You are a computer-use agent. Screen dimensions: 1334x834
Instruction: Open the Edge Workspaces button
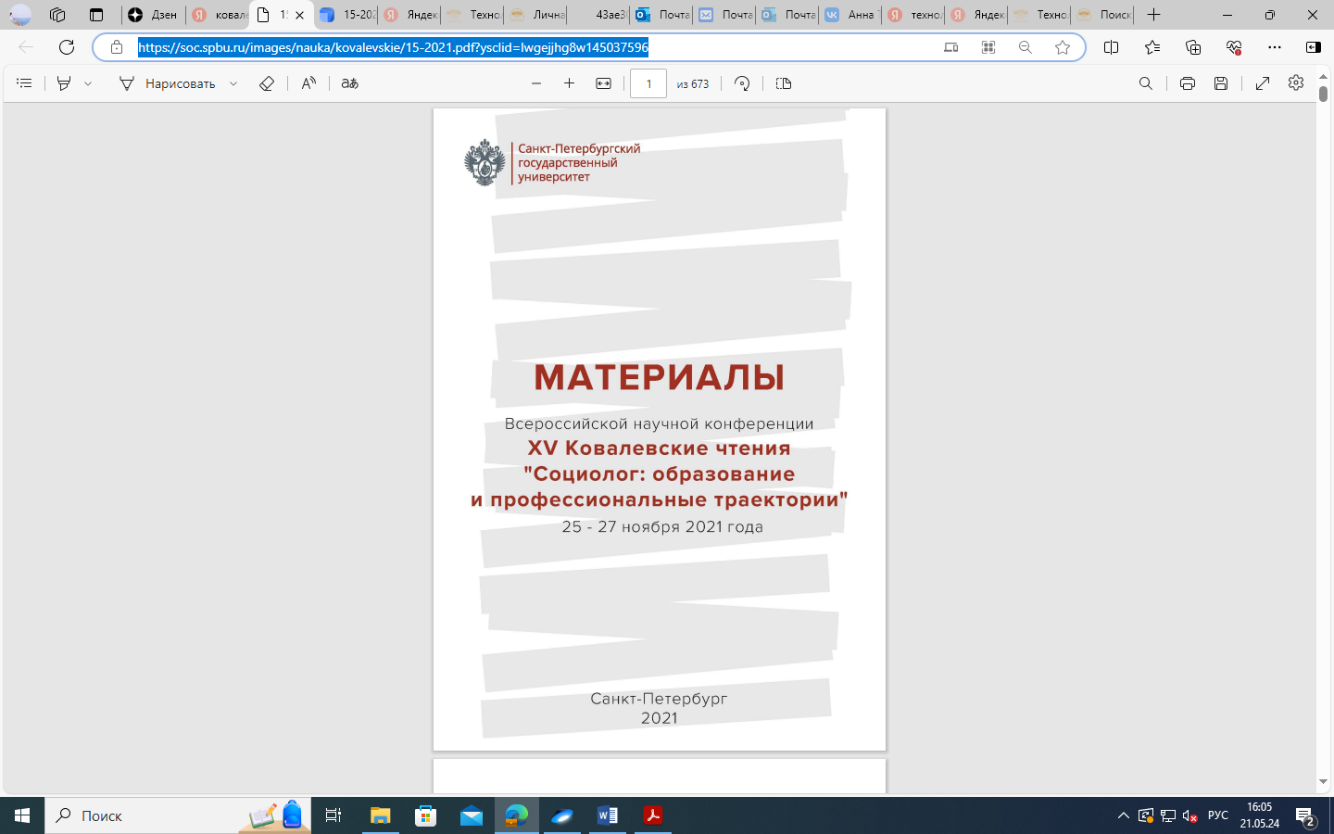pyautogui.click(x=57, y=15)
